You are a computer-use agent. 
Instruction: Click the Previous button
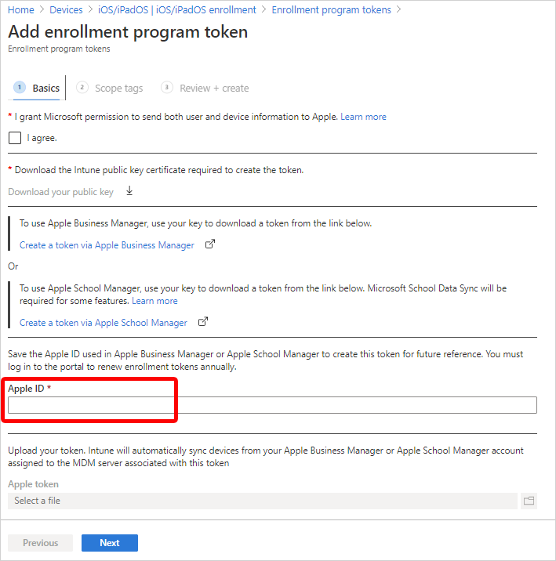tap(40, 543)
